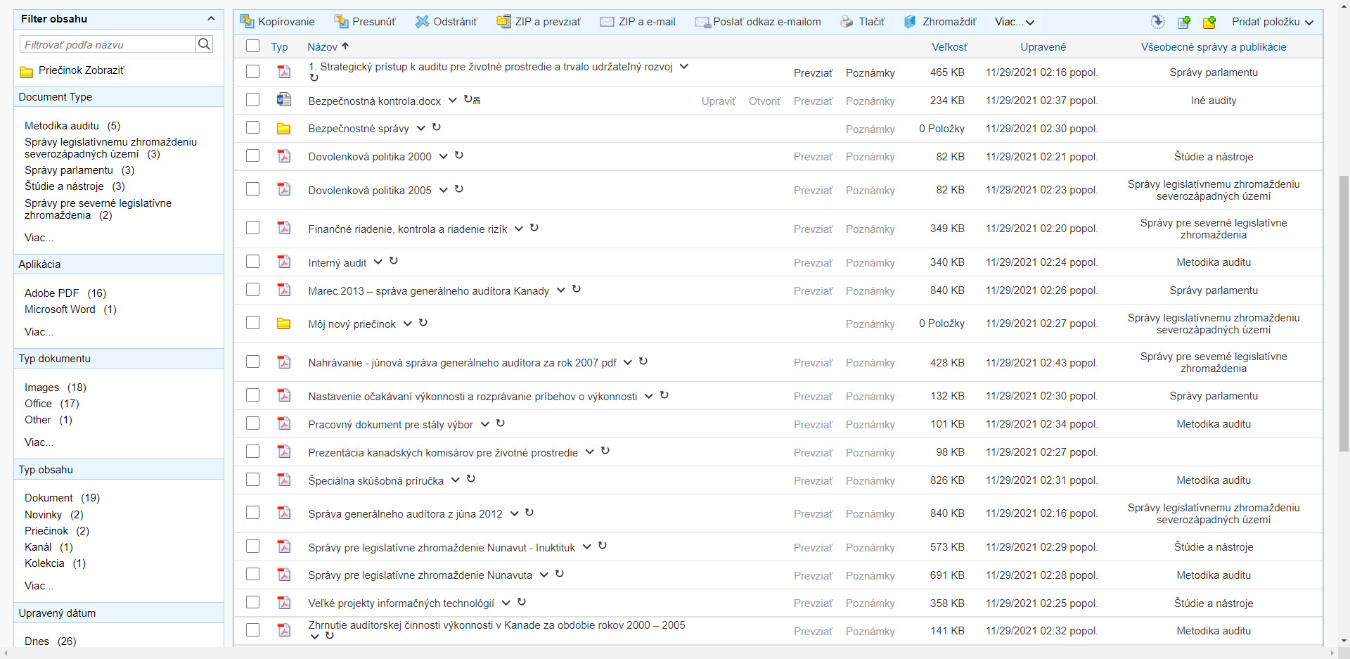Open the Word icon for Bezpečnostná kontrola.docx

point(284,100)
